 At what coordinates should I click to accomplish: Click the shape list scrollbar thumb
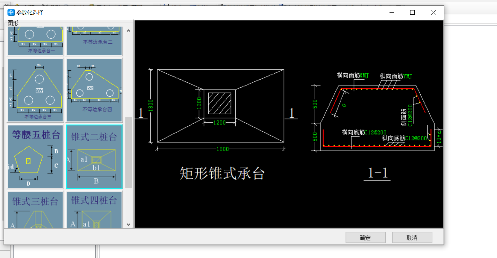128,152
